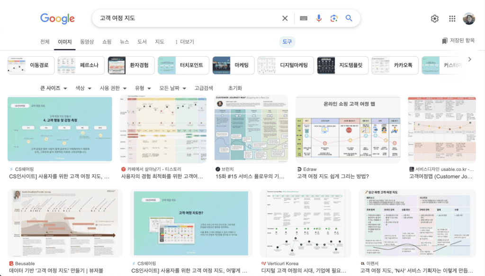Select the 지도템플릿 suggestion chip
This screenshot has height=276, width=485.
click(343, 65)
